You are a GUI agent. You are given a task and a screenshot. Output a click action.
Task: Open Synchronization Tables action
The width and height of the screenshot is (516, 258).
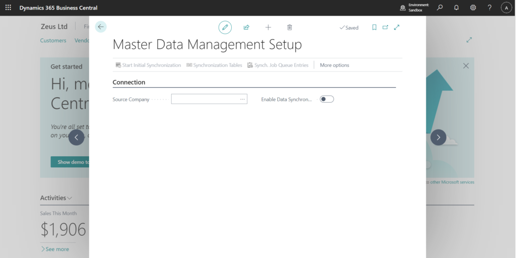tap(214, 65)
